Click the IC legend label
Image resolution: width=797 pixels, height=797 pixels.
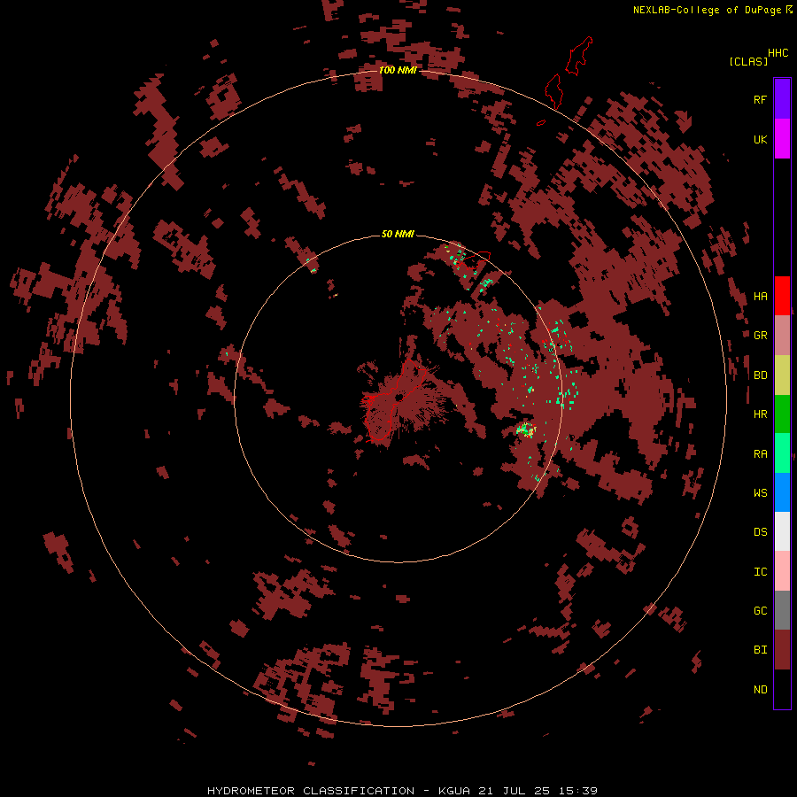(x=760, y=572)
